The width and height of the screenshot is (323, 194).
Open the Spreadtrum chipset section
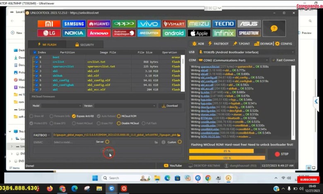click(249, 33)
